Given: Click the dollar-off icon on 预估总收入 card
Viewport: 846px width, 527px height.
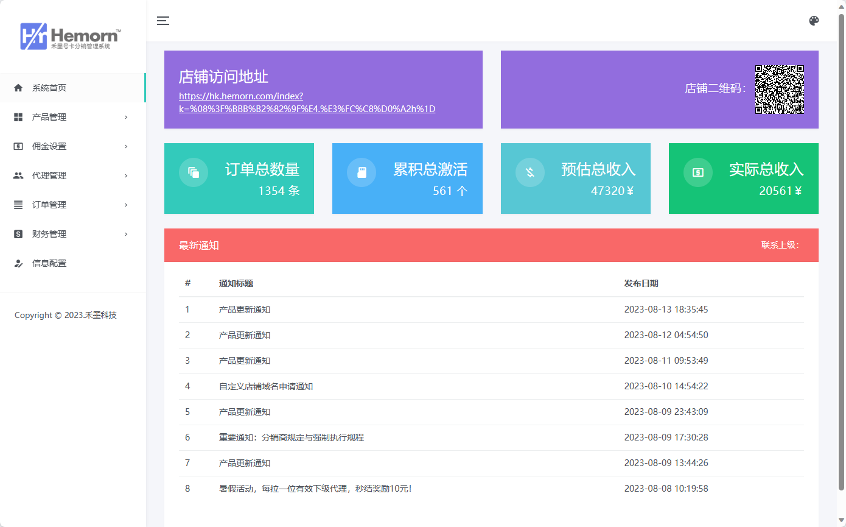Looking at the screenshot, I should [530, 172].
